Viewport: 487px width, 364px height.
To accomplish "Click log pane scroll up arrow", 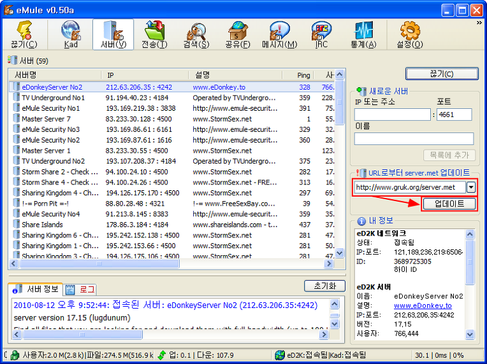I will (334, 304).
